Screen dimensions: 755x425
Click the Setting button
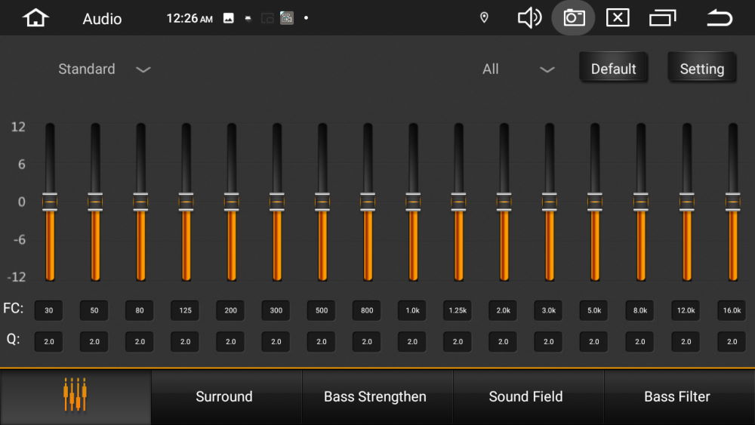(x=701, y=69)
